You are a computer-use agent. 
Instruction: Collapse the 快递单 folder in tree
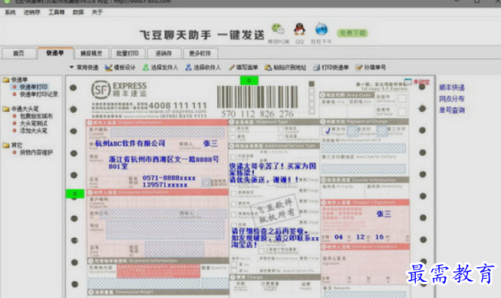(x=15, y=80)
